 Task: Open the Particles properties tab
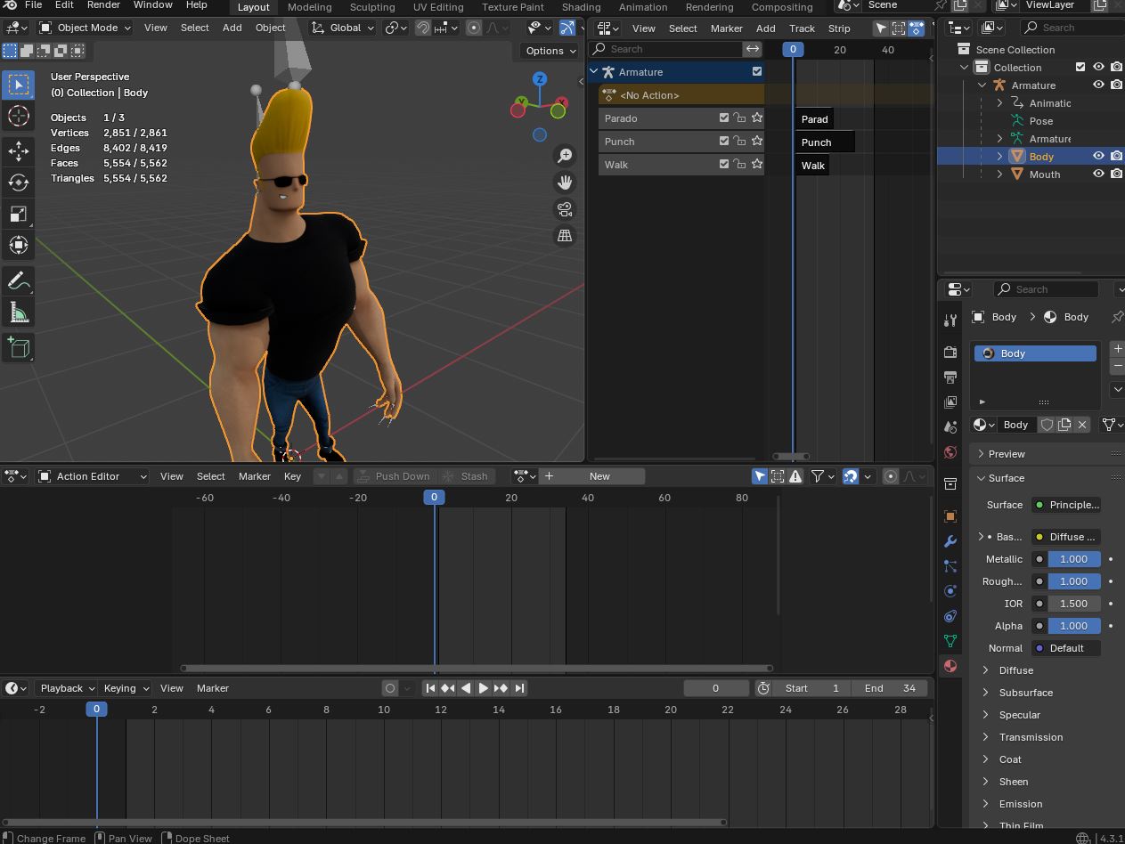(x=950, y=566)
